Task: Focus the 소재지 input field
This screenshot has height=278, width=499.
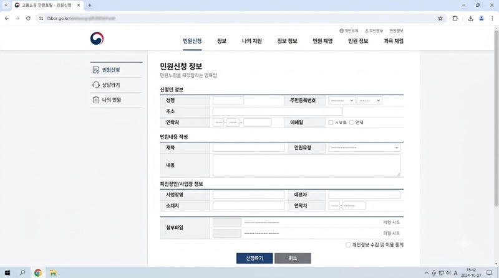Action: click(x=248, y=206)
